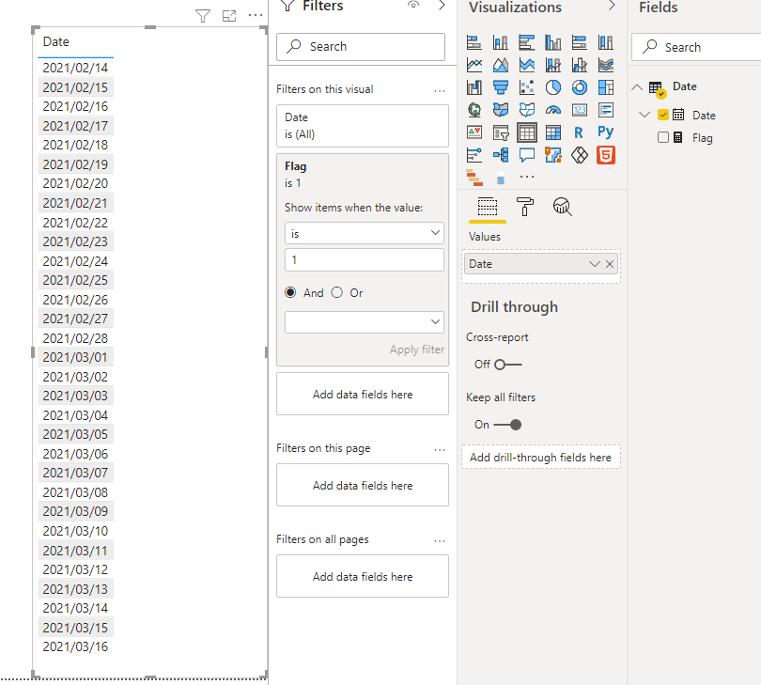Select the Filled map visual
This screenshot has height=685, width=761.
pyautogui.click(x=501, y=110)
